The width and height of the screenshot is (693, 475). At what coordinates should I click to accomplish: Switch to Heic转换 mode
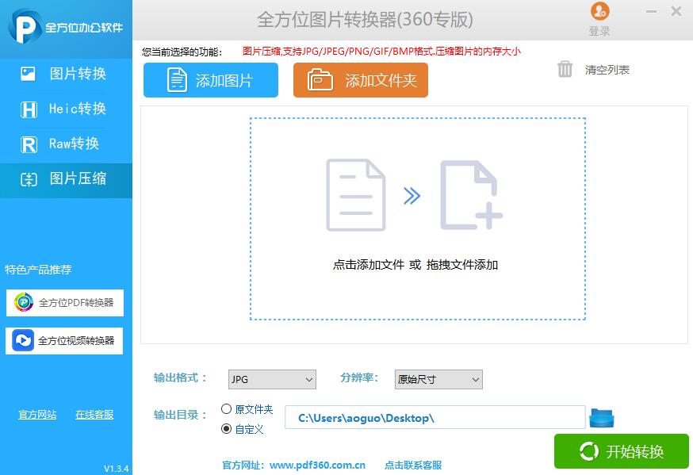pos(66,109)
